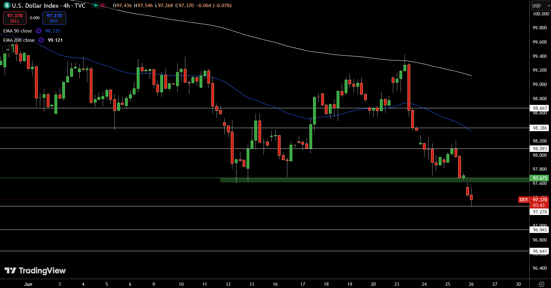
Task: Select the EMA 50 close indicator label
Action: pyautogui.click(x=18, y=31)
